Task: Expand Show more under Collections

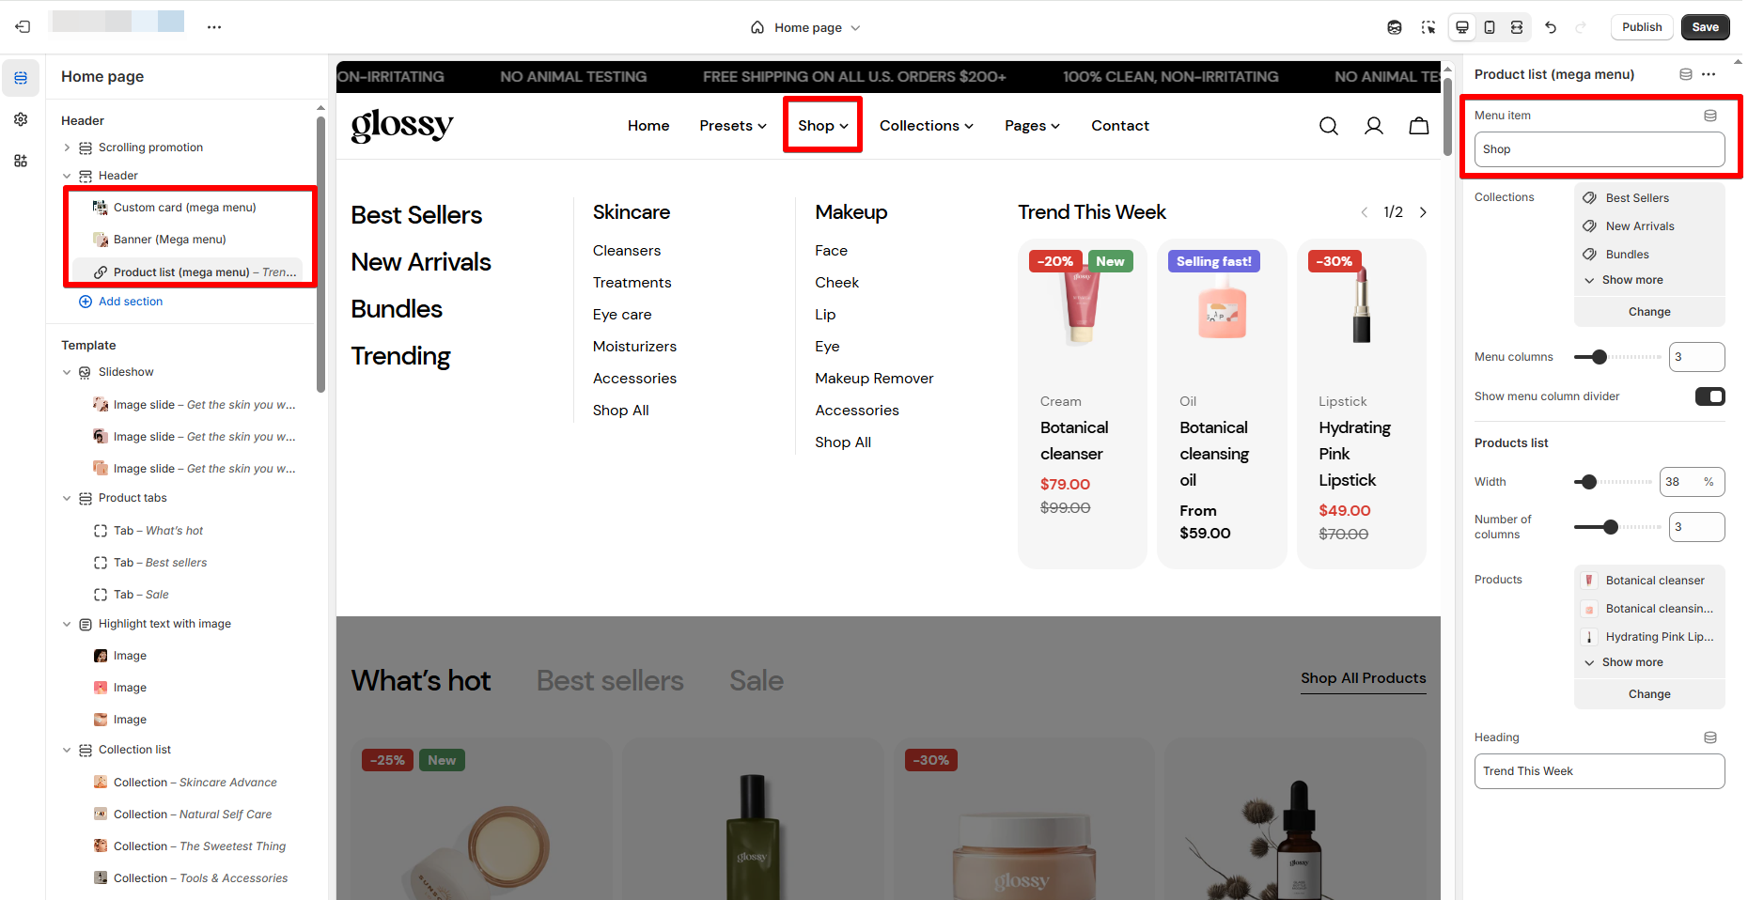Action: 1631,280
